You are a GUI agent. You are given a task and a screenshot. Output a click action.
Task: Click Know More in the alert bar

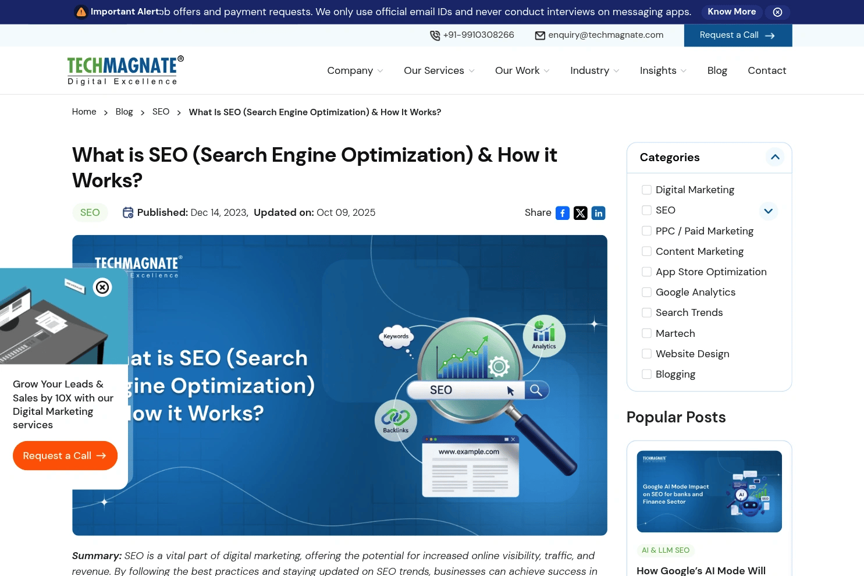(x=731, y=12)
